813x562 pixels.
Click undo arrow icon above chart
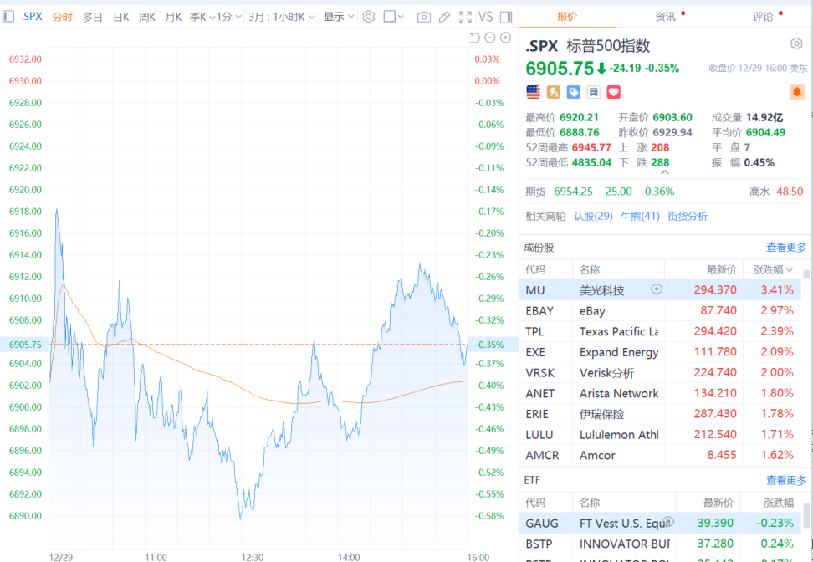pyautogui.click(x=474, y=38)
